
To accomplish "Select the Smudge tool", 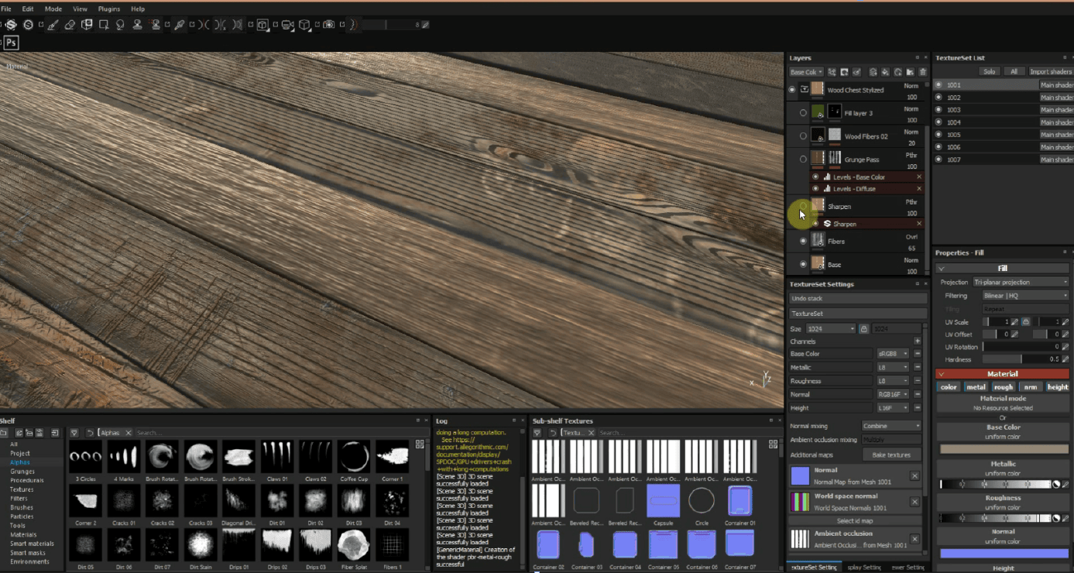I will [120, 25].
